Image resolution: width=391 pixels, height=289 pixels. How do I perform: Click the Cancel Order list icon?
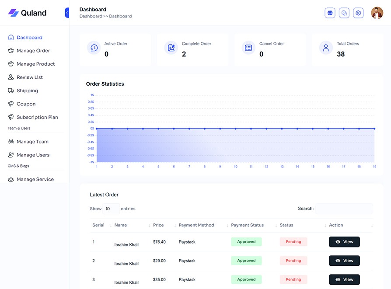(x=248, y=48)
